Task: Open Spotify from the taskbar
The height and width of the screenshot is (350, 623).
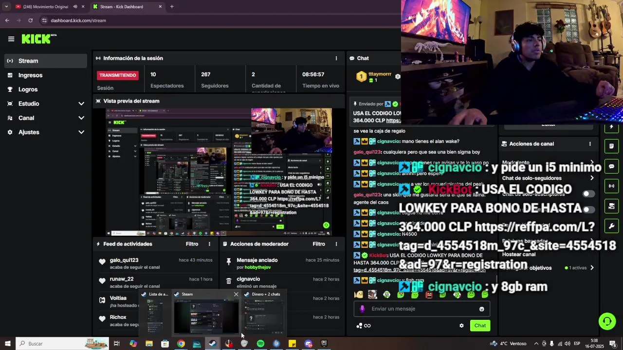Action: [260, 344]
